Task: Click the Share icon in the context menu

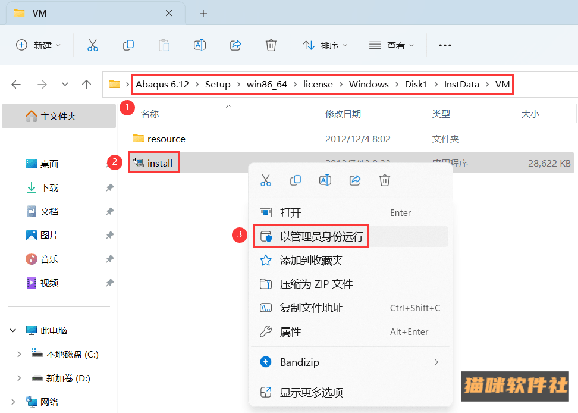Action: pyautogui.click(x=355, y=180)
